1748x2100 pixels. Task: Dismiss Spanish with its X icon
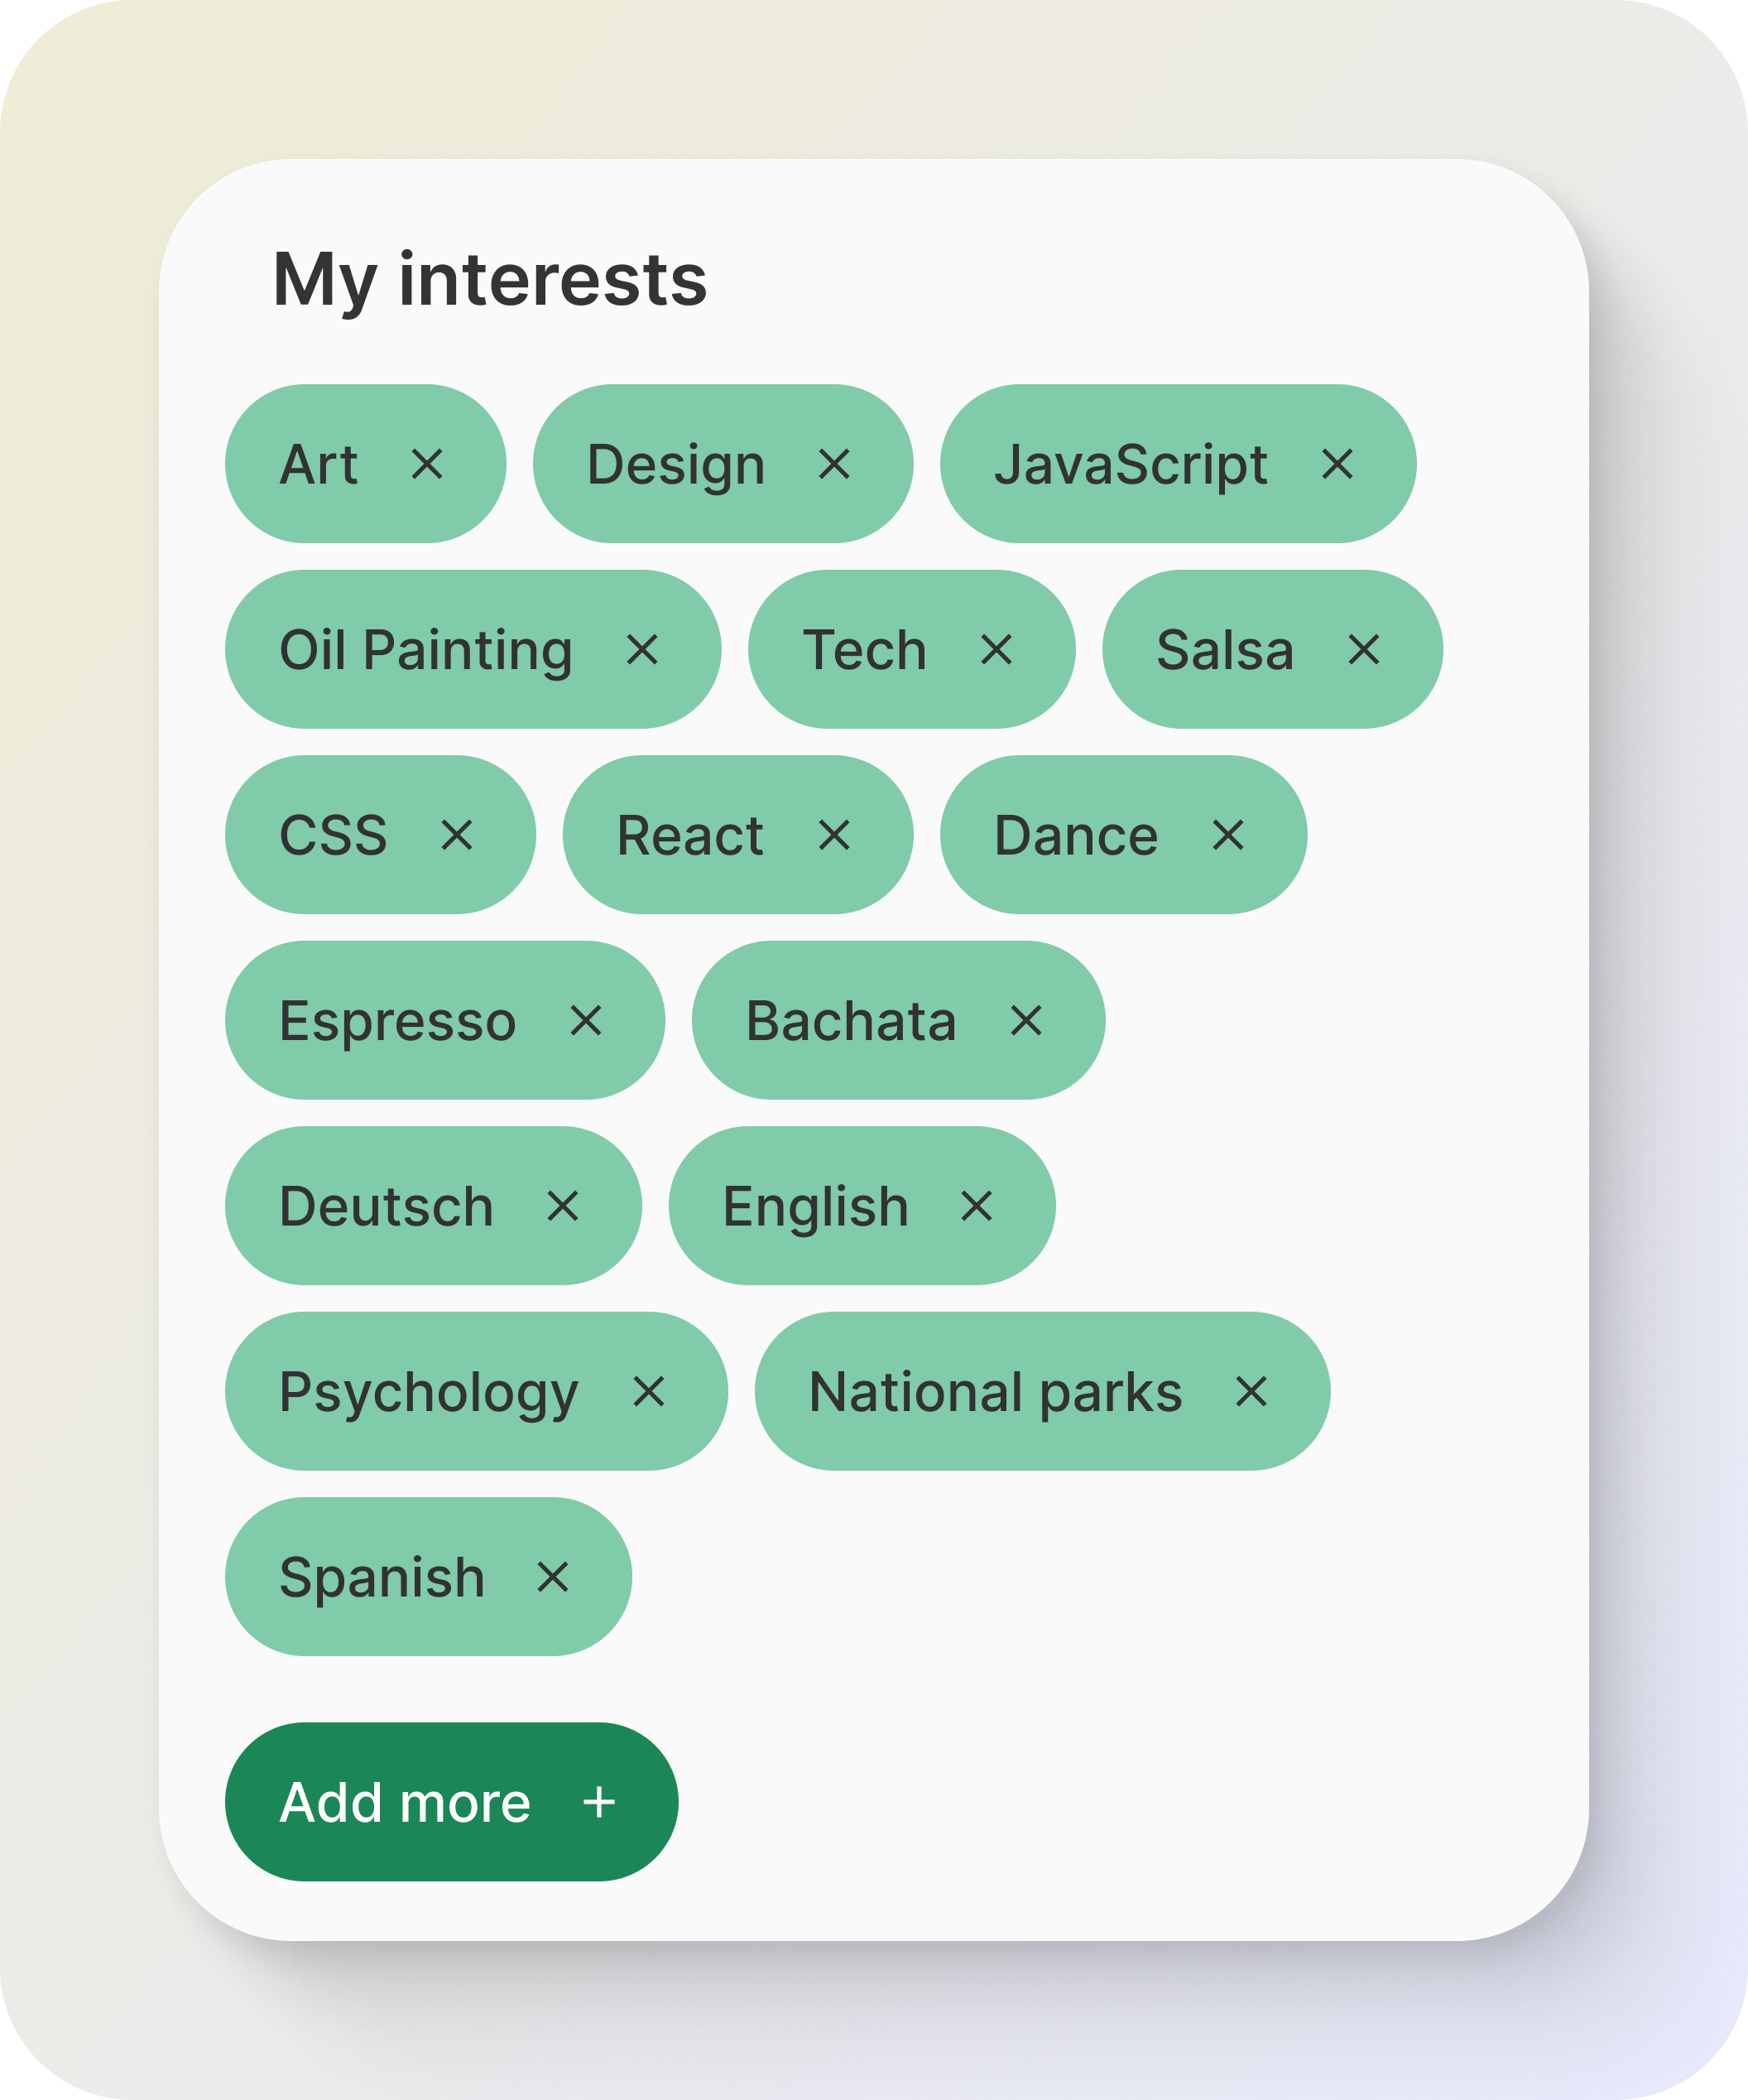click(x=553, y=1577)
